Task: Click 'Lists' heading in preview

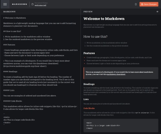Action: pyautogui.click(x=86, y=99)
